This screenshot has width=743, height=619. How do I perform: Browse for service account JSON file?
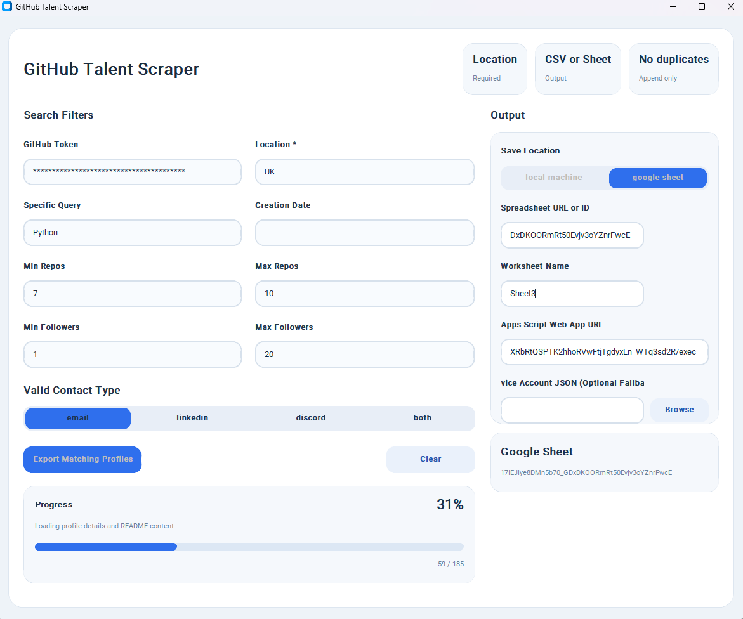pos(679,410)
